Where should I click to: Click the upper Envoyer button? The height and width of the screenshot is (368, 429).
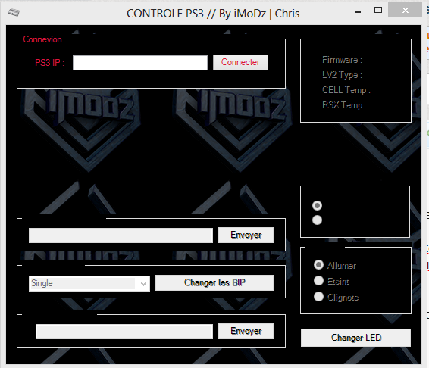coord(246,235)
